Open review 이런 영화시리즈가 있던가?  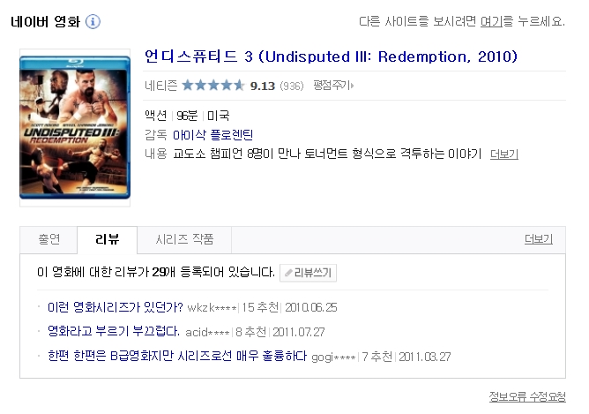click(x=116, y=307)
